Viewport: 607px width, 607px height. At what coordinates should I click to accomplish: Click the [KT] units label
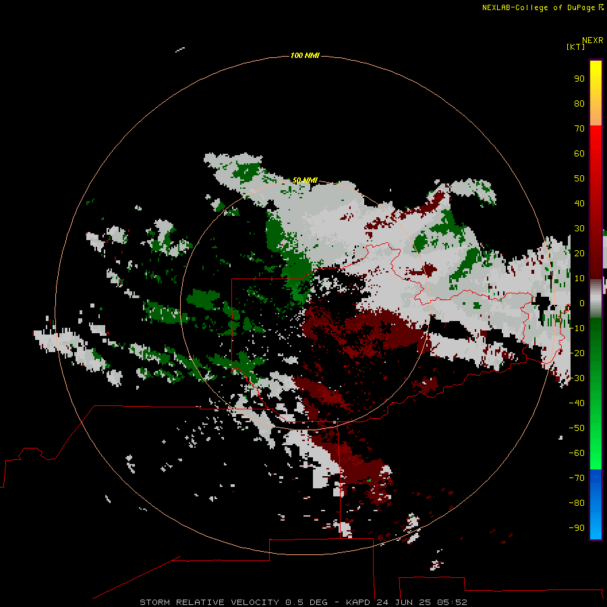coord(575,47)
